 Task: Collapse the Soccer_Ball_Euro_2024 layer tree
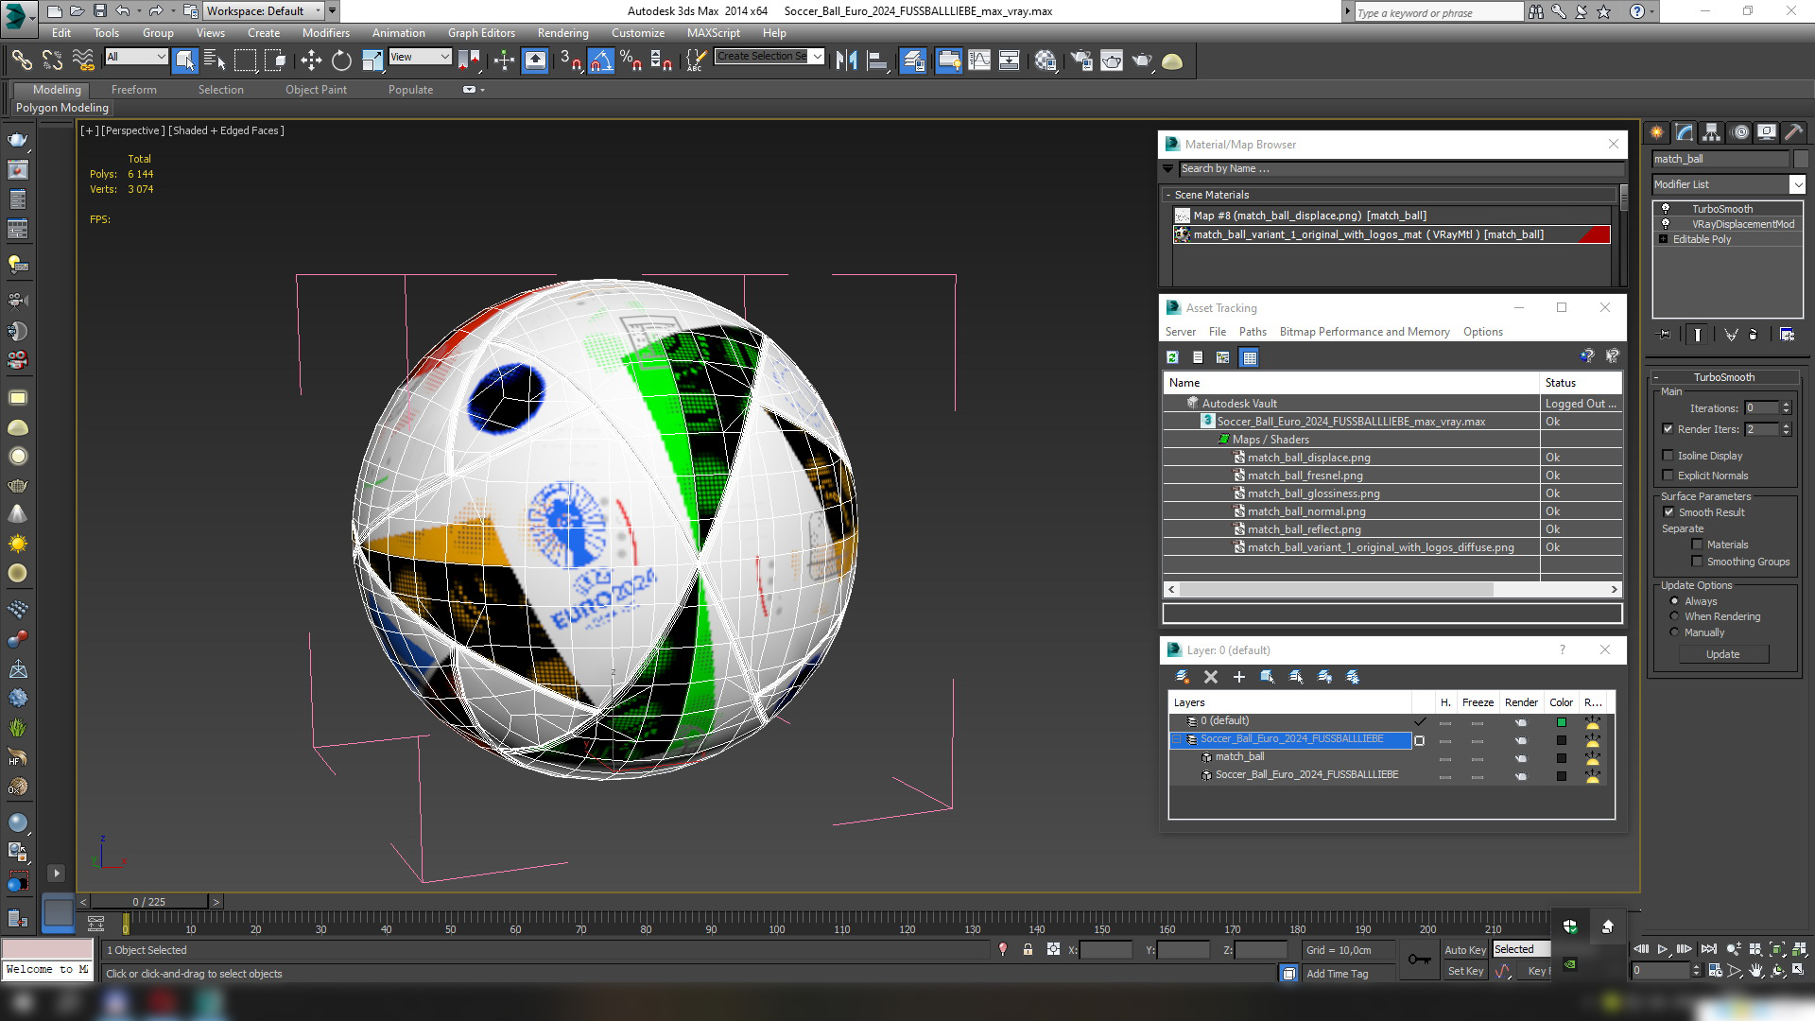tap(1178, 739)
